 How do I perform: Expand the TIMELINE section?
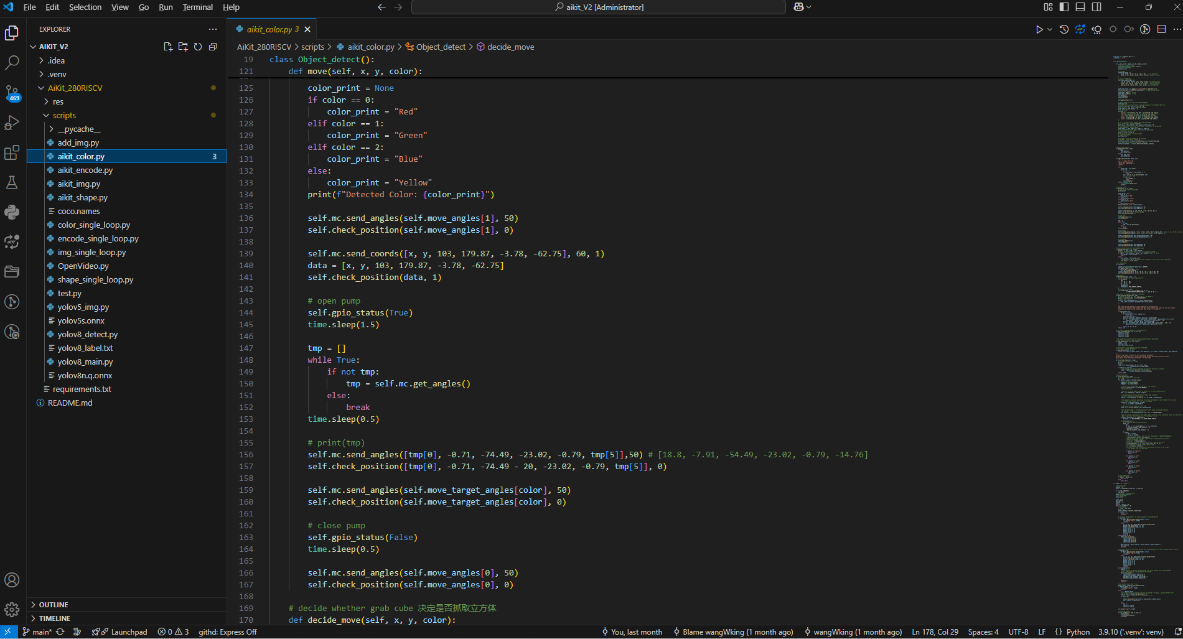pos(55,618)
